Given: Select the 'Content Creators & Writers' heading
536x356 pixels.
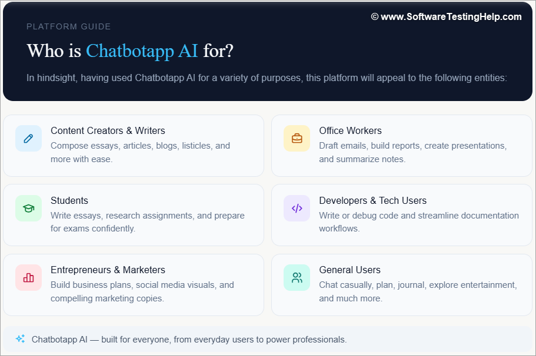Looking at the screenshot, I should (x=108, y=131).
